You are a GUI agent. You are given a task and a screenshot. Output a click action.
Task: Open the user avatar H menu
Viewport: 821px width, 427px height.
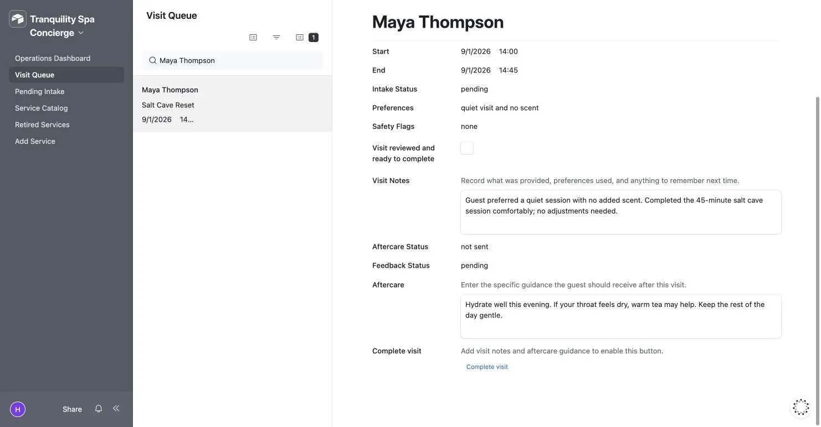point(18,409)
